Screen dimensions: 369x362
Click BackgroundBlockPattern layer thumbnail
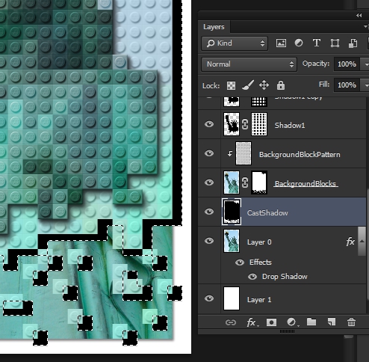pyautogui.click(x=244, y=153)
